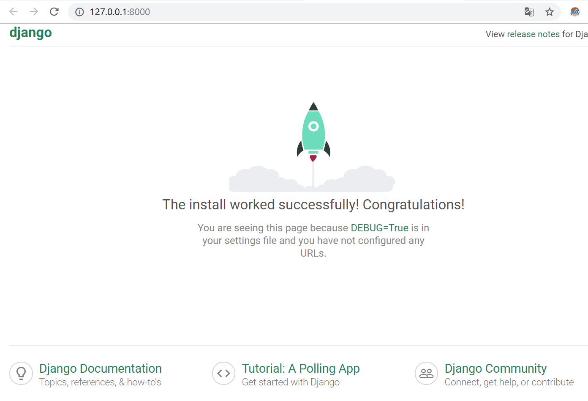The height and width of the screenshot is (401, 588).
Task: Click 'Topics, references, & how-to's' text
Action: (100, 382)
